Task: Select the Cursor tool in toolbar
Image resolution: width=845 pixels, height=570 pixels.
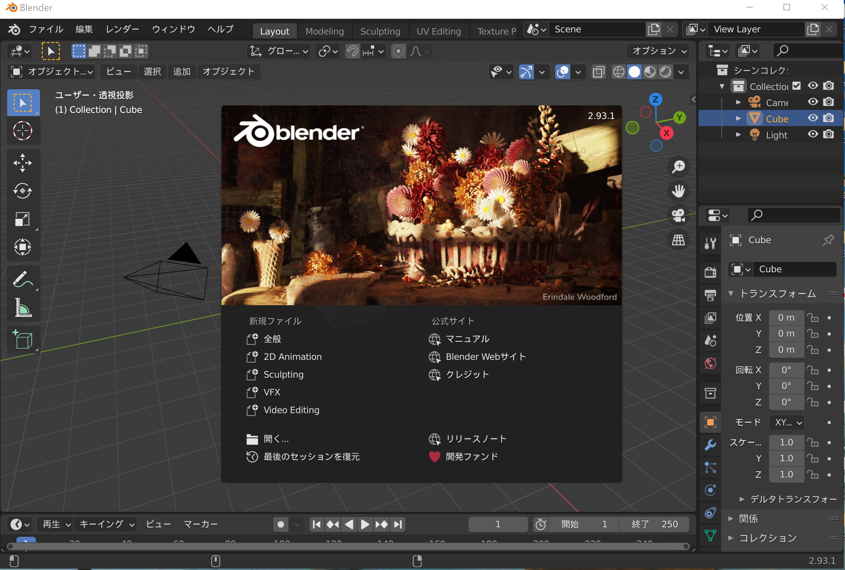Action: (x=23, y=131)
